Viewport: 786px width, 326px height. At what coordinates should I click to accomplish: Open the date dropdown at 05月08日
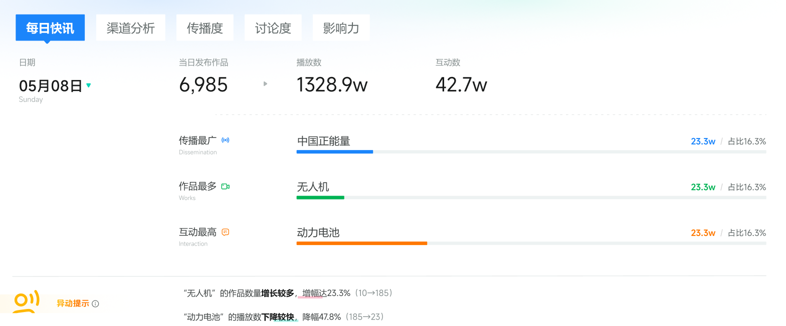(51, 86)
